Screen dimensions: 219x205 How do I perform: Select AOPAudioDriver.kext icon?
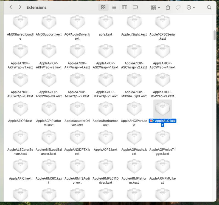pos(77,22)
